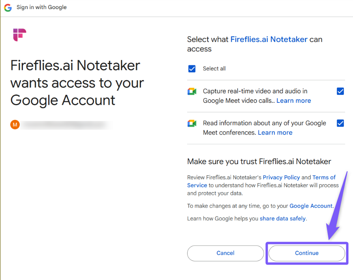Click the Fireflies.ai Notetaker app name link

tap(269, 40)
